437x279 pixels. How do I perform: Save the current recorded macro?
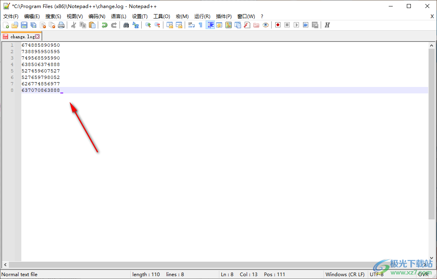[315, 25]
